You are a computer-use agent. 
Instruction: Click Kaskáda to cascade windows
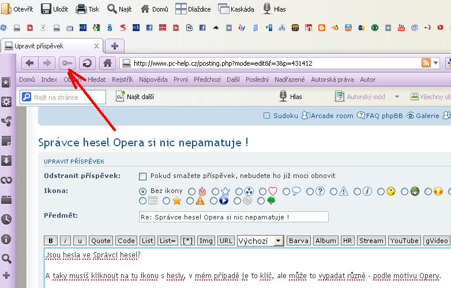point(236,9)
